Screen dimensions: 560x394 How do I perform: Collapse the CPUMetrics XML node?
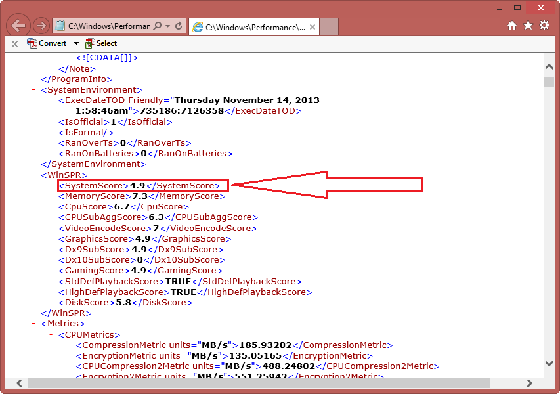51,334
